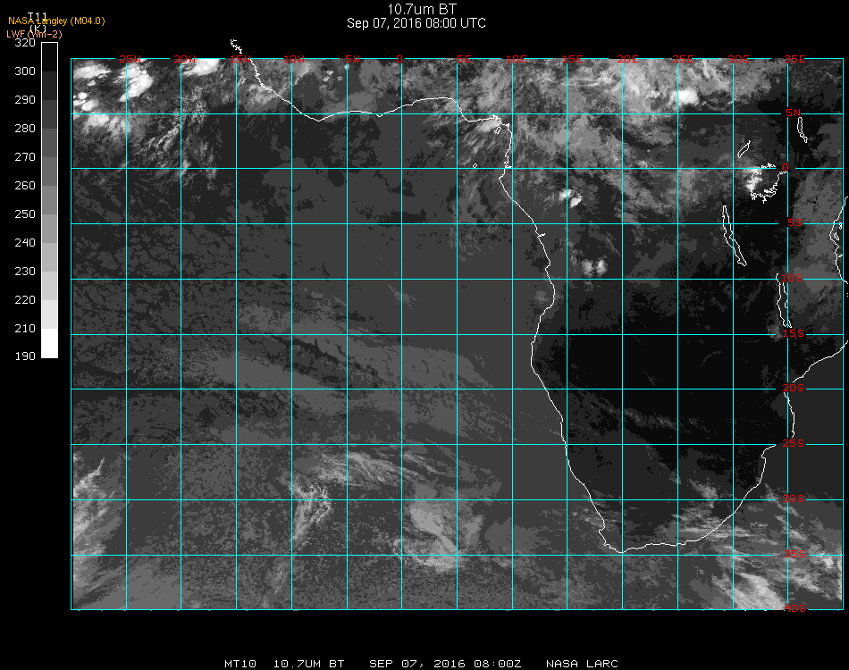Click the 20W longitude label
The height and width of the screenshot is (670, 849).
point(185,59)
